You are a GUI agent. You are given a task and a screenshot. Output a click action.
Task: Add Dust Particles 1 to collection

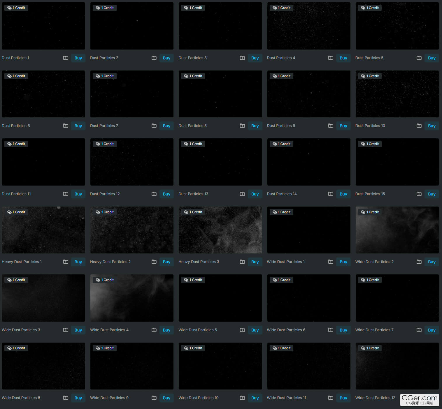click(66, 58)
